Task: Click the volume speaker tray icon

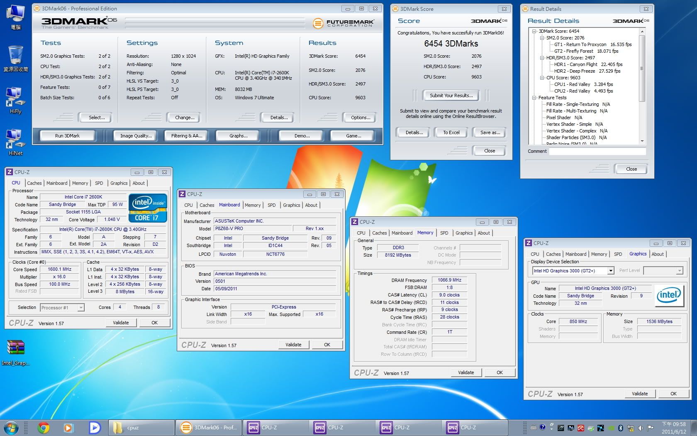Action: [641, 428]
